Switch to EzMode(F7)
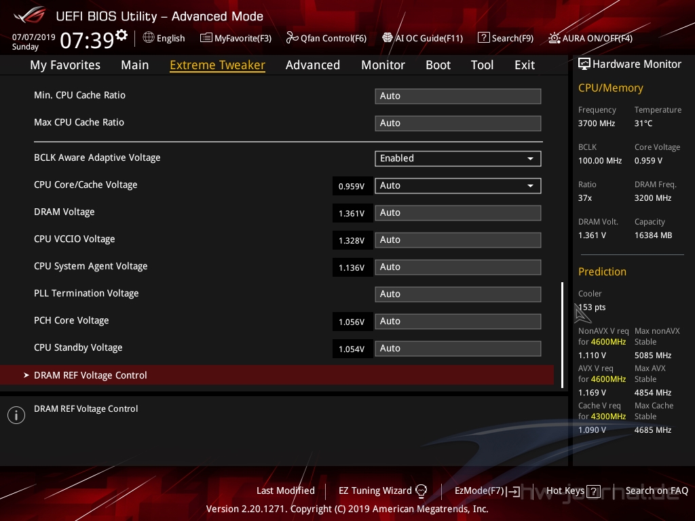 tap(487, 491)
